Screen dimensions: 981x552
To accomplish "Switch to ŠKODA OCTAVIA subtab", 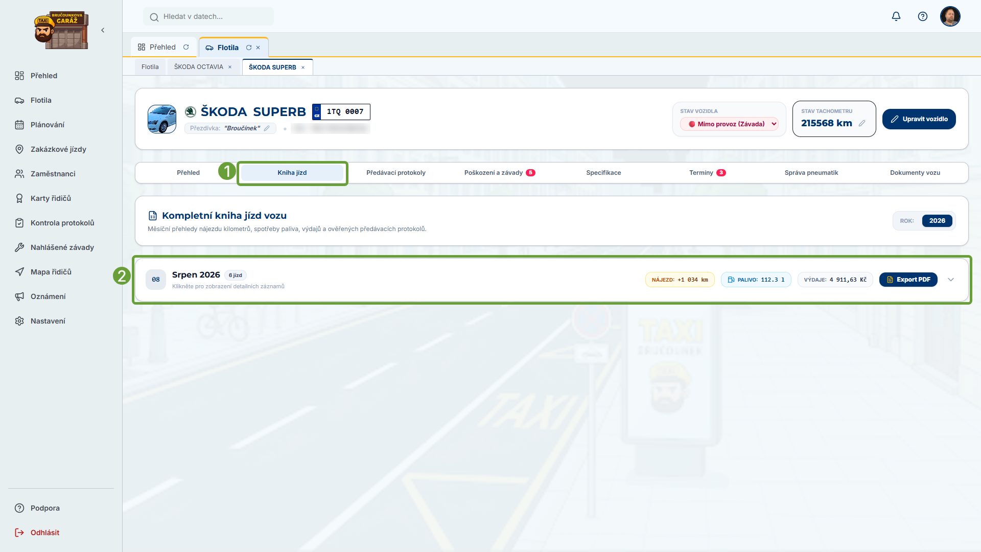I will [198, 67].
